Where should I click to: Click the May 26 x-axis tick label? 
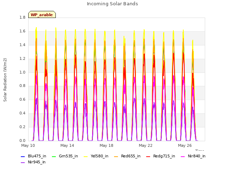coord(185,145)
